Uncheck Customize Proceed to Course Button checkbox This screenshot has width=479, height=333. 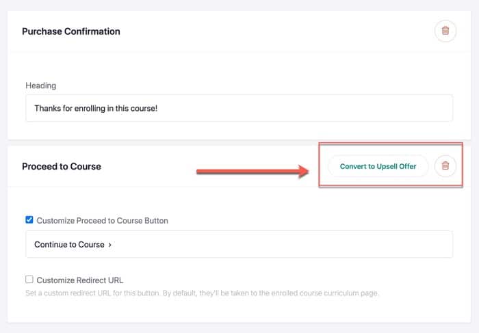pos(29,219)
